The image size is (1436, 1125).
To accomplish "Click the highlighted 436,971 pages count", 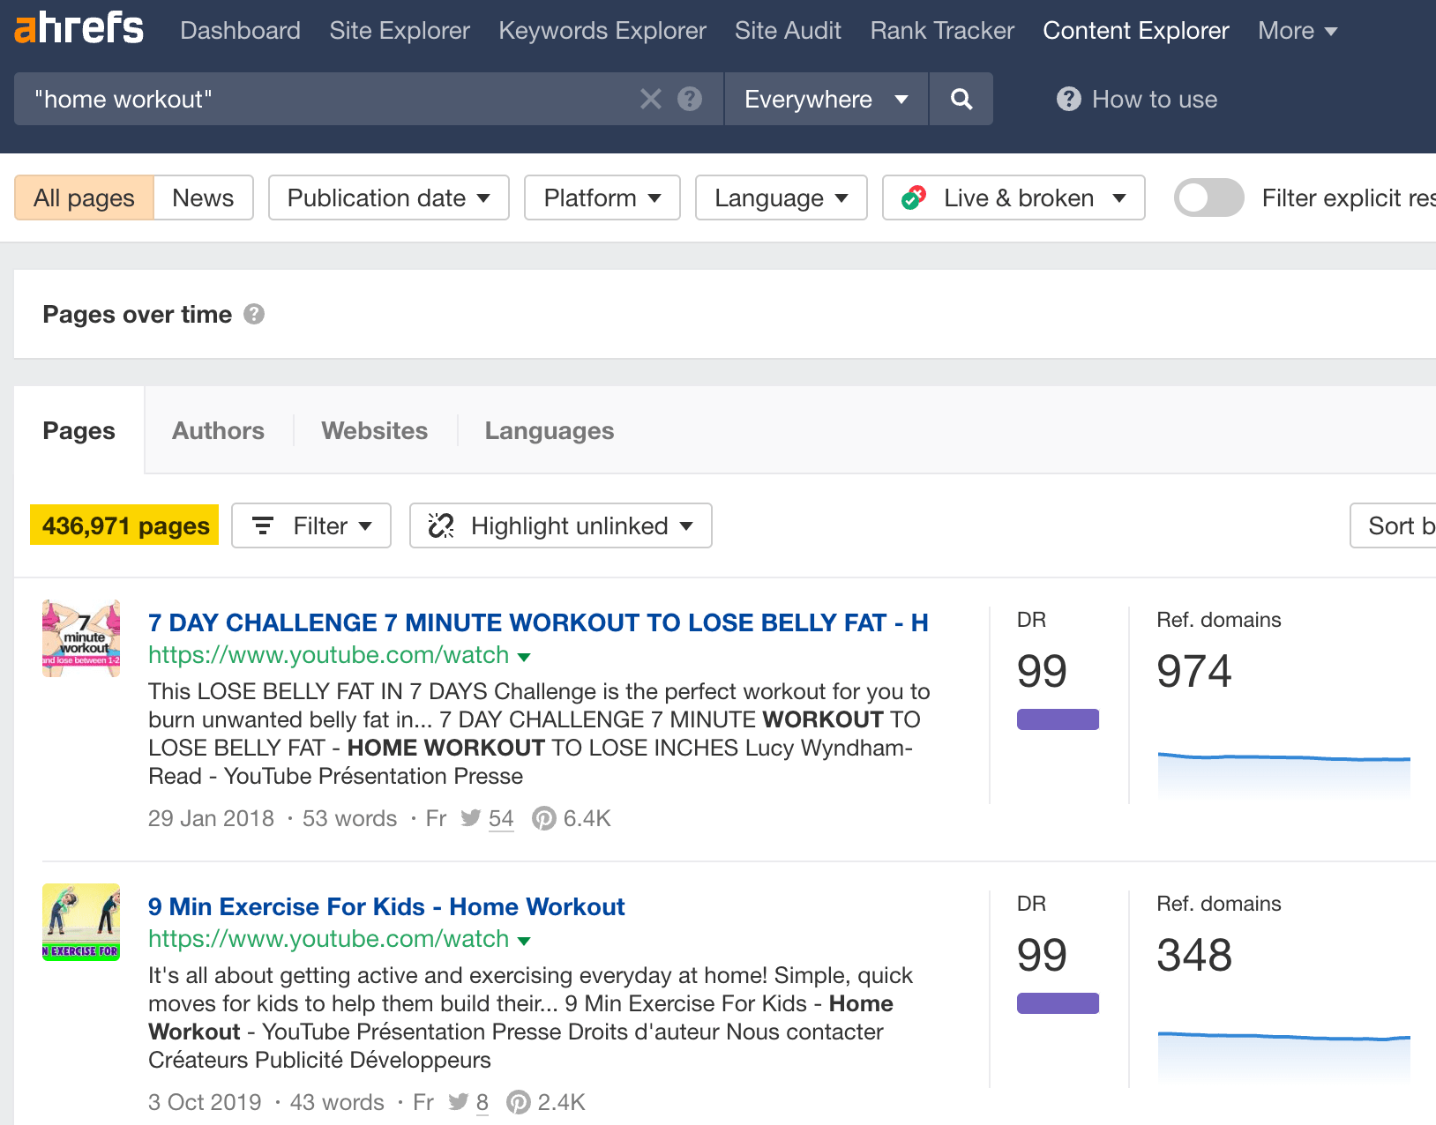I will click(123, 525).
